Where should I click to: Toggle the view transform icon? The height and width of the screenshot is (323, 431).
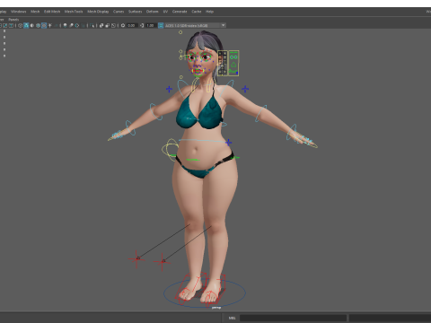point(161,25)
